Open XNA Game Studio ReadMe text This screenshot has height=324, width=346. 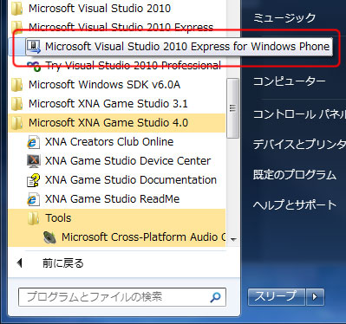112,199
